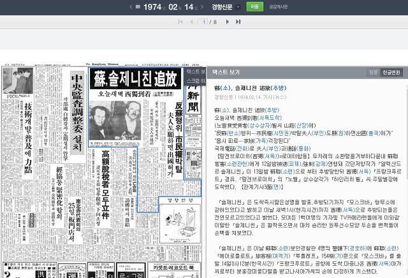Select the 高額脫稅者 모두立件 article
This screenshot has height=278, width=408.
coord(105,185)
